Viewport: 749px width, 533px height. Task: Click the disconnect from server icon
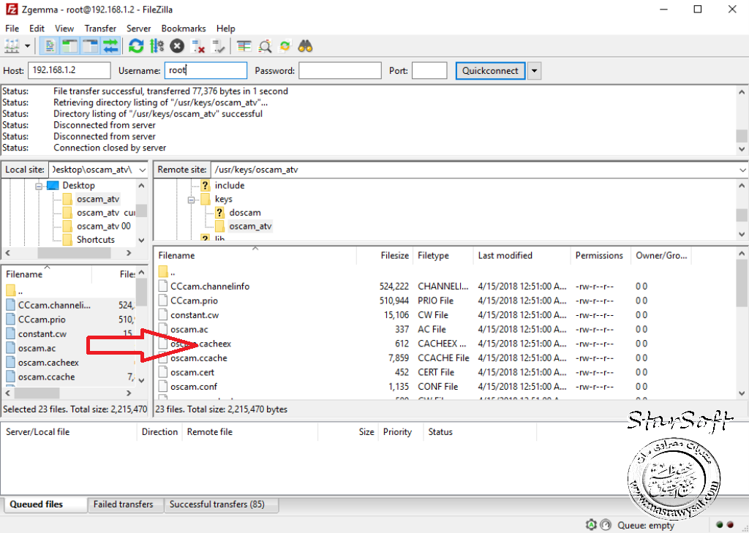197,46
